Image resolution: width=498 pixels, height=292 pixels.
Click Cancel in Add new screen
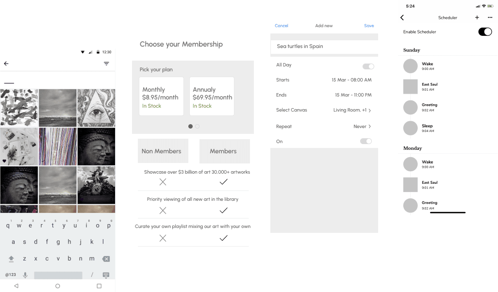282,26
